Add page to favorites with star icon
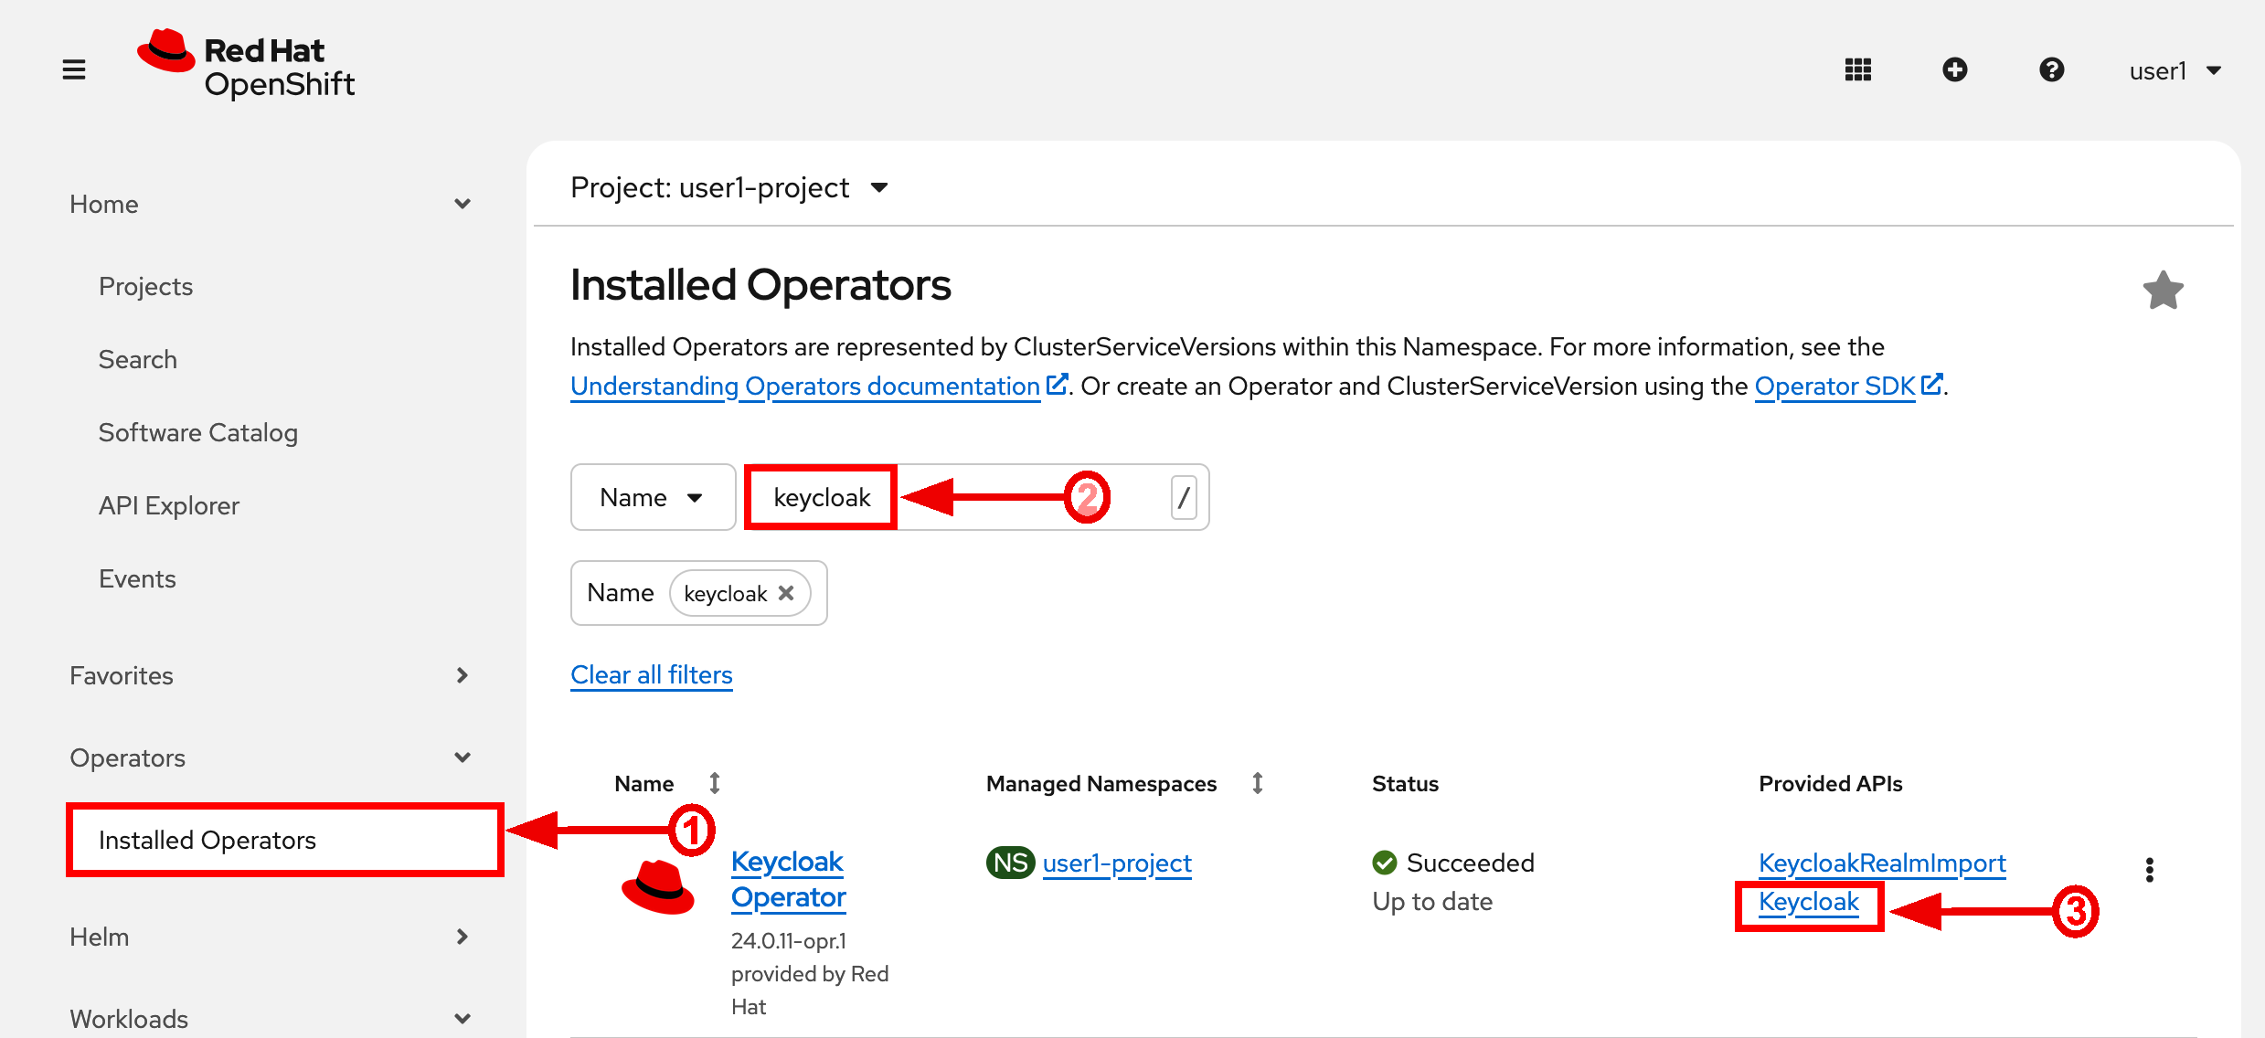This screenshot has width=2265, height=1038. click(2163, 291)
